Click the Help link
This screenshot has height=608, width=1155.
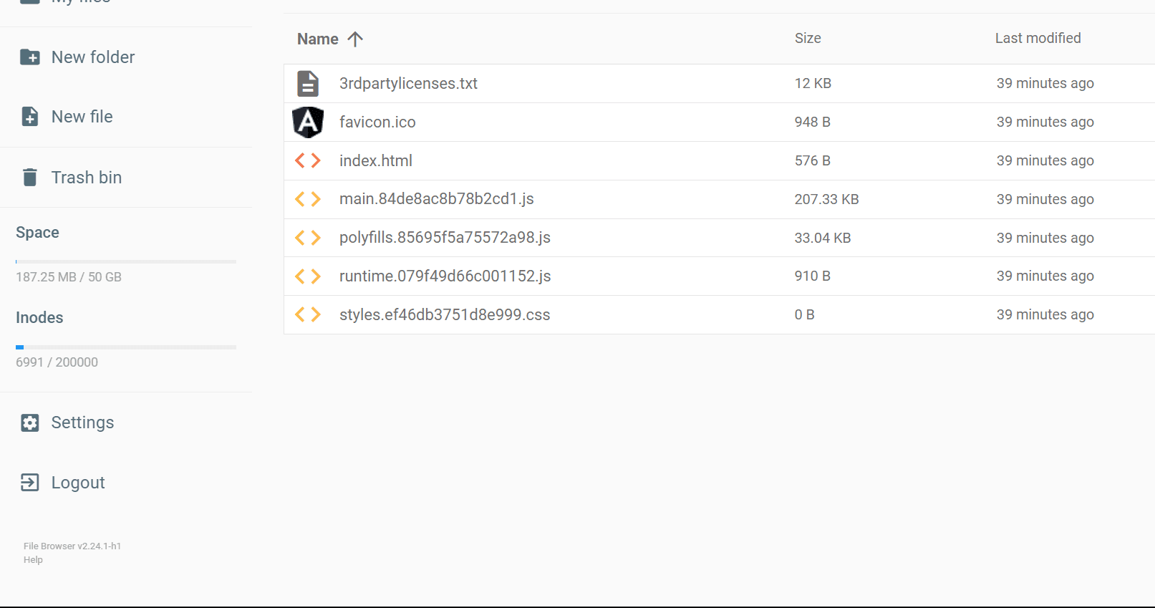point(33,560)
